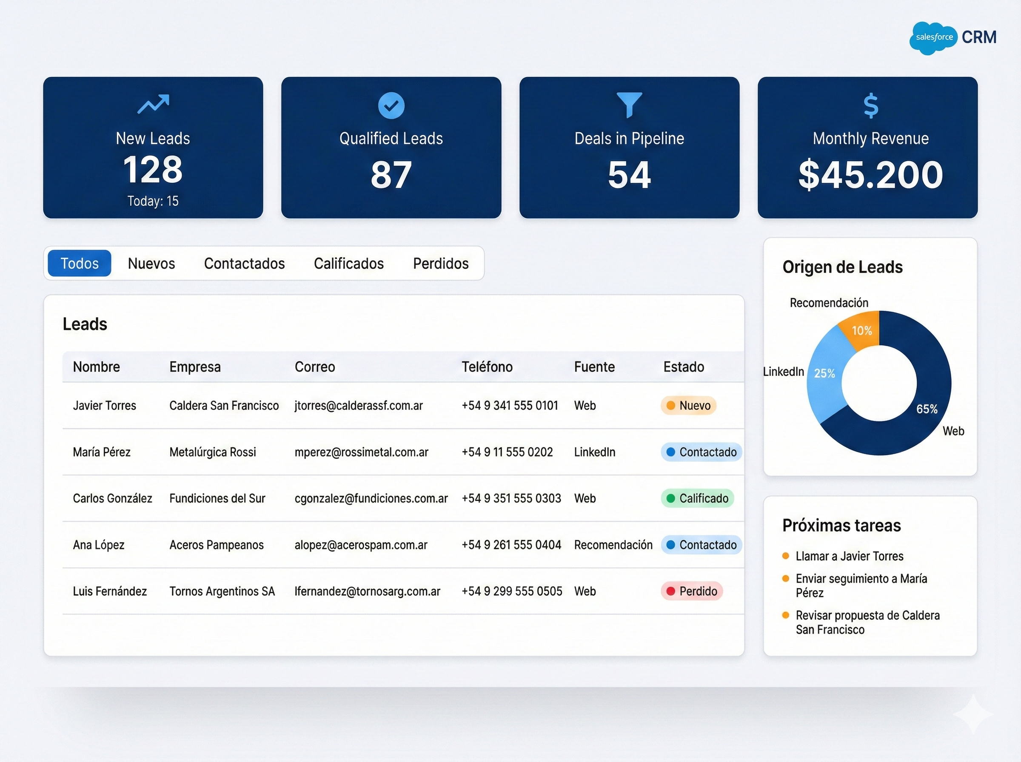Select the Contactados filter
This screenshot has height=762, width=1021.
pos(244,263)
